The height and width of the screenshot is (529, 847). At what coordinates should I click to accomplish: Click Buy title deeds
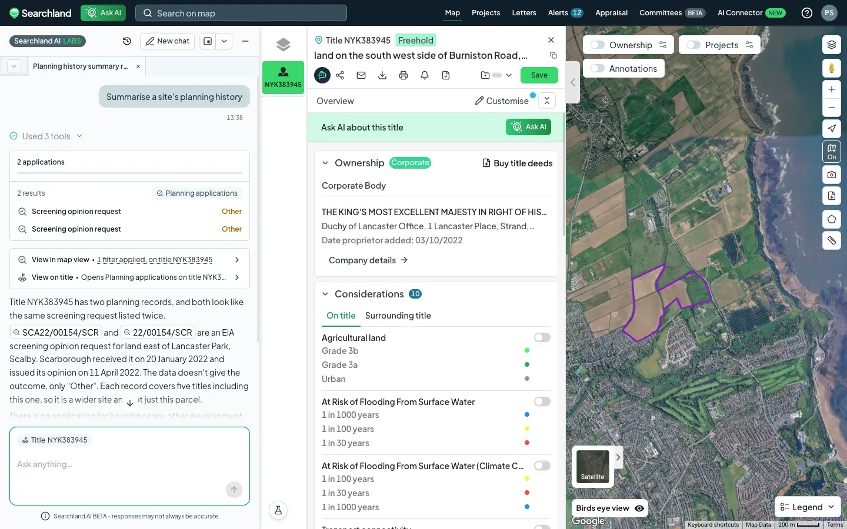pyautogui.click(x=518, y=163)
